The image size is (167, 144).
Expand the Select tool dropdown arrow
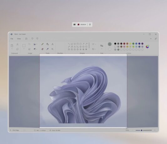pos(24,49)
